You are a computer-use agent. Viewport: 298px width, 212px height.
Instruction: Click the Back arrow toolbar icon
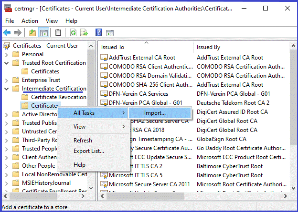pos(7,32)
